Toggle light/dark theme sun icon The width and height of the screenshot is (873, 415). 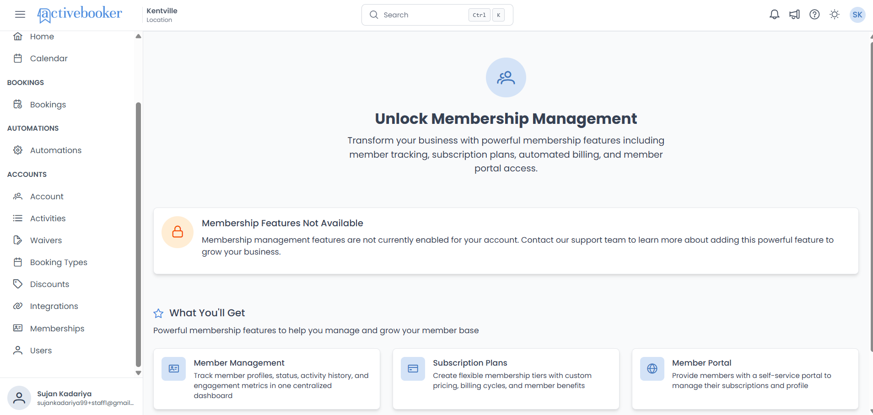pos(835,15)
